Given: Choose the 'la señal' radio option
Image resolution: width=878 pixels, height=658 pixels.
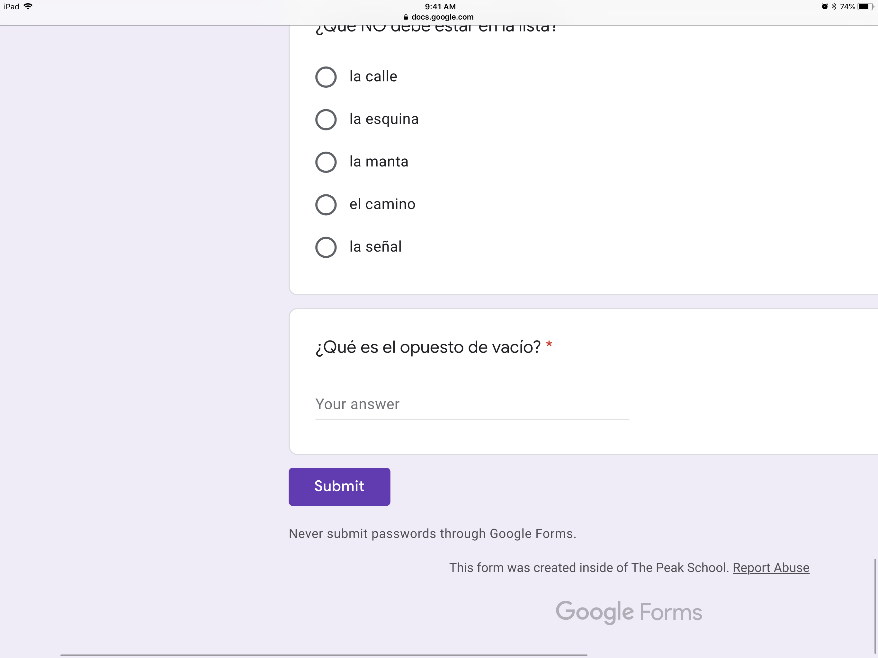Looking at the screenshot, I should 326,247.
